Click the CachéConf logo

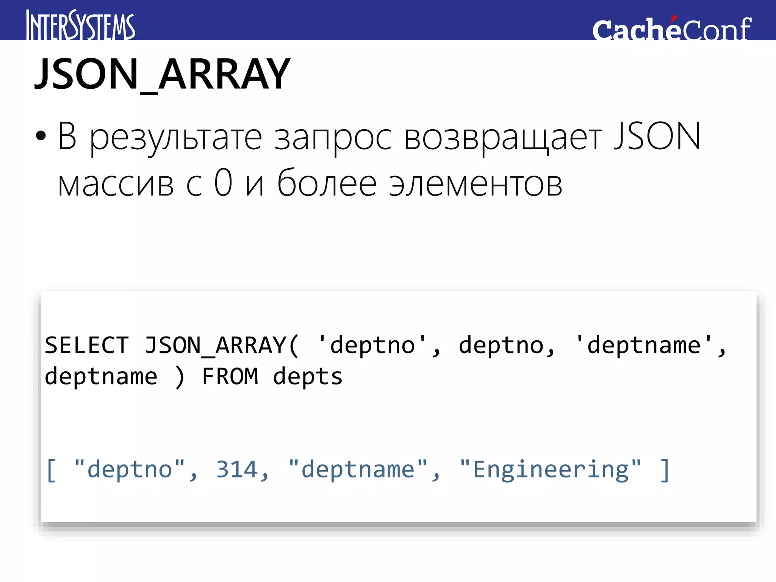[x=671, y=28]
